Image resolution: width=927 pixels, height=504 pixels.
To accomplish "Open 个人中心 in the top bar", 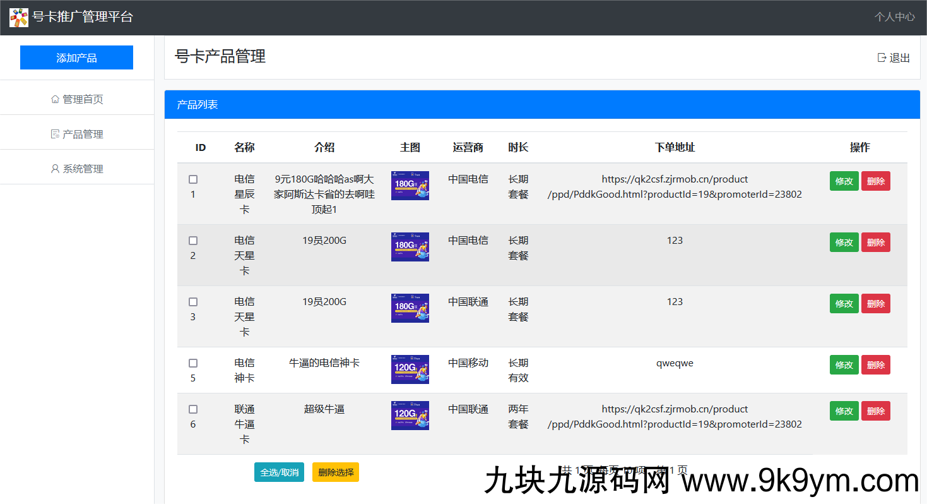I will pyautogui.click(x=894, y=17).
